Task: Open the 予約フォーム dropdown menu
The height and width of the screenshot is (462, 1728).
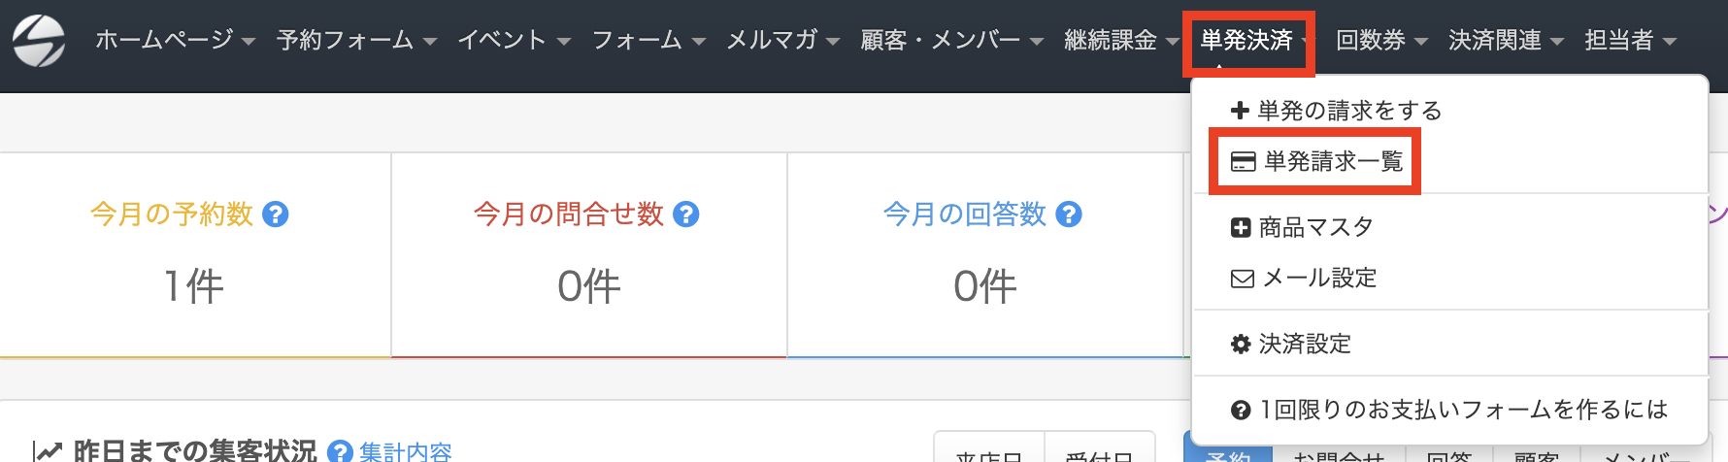Action: 356,41
